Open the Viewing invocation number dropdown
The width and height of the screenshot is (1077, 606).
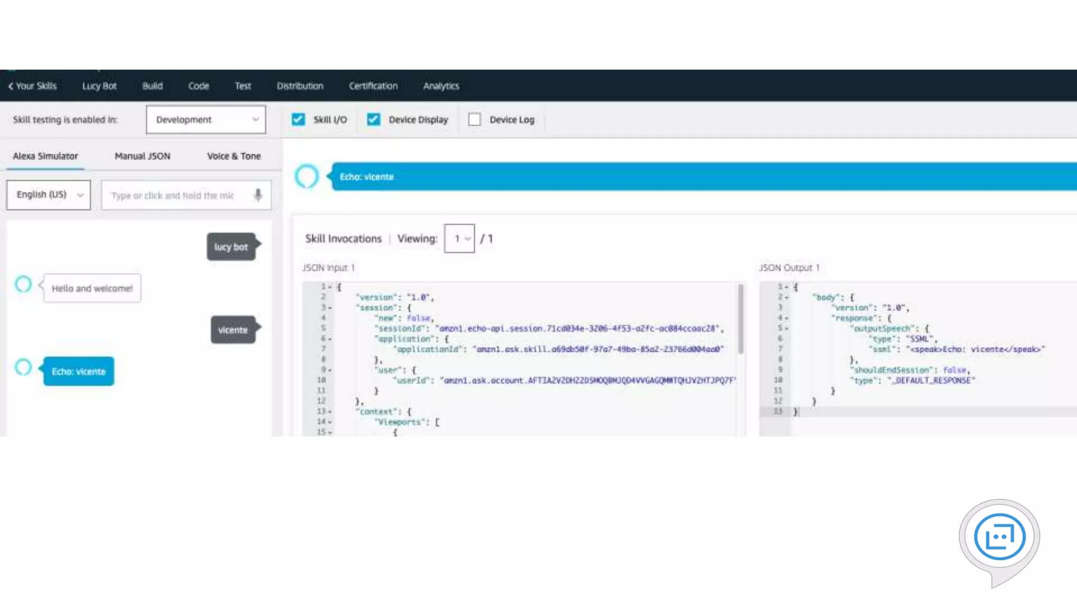pos(459,238)
